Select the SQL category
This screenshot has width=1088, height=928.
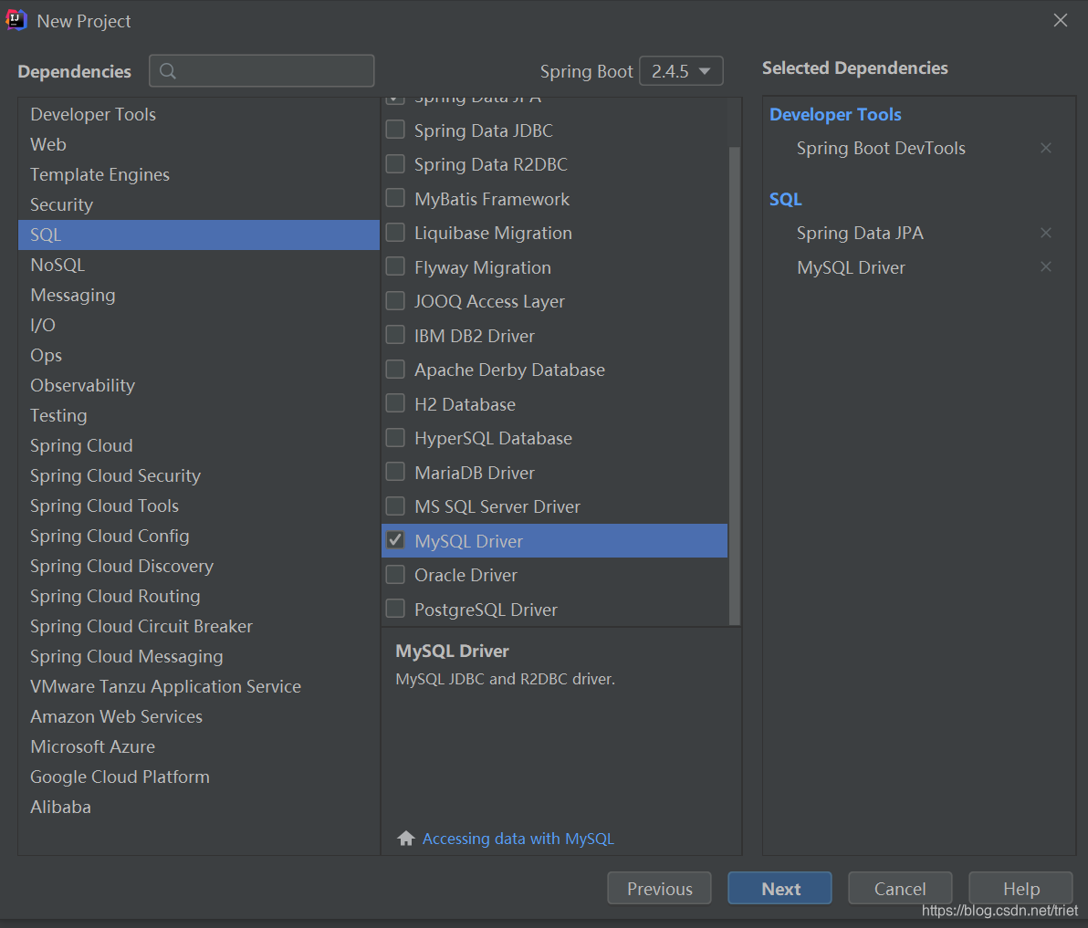tap(198, 235)
